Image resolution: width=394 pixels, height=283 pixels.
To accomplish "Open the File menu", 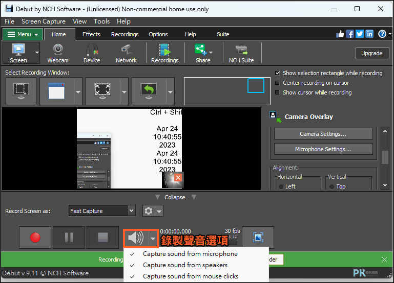I will pos(9,21).
